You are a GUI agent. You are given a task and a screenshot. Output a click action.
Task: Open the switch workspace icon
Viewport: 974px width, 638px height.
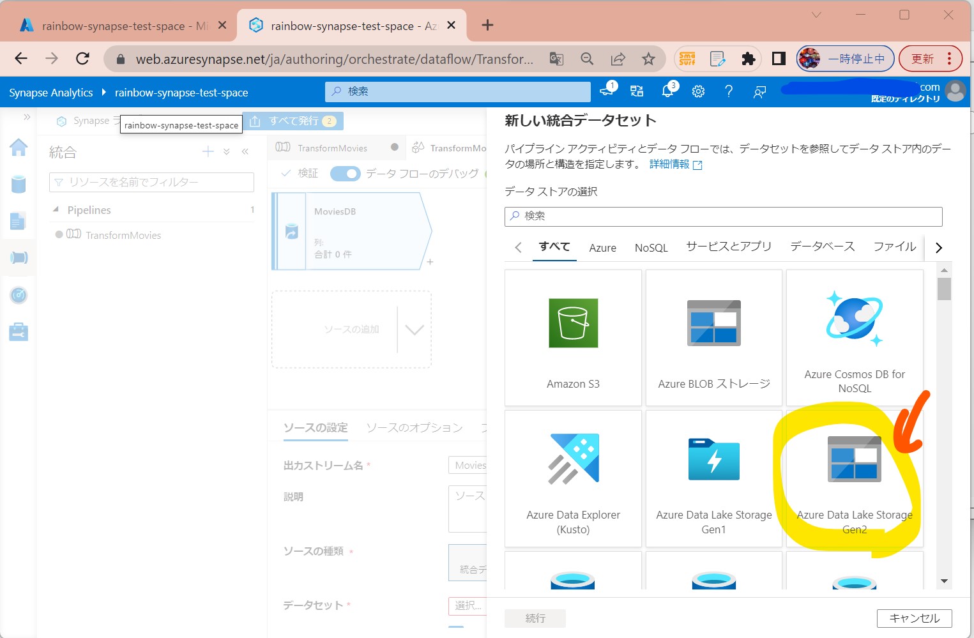637,91
